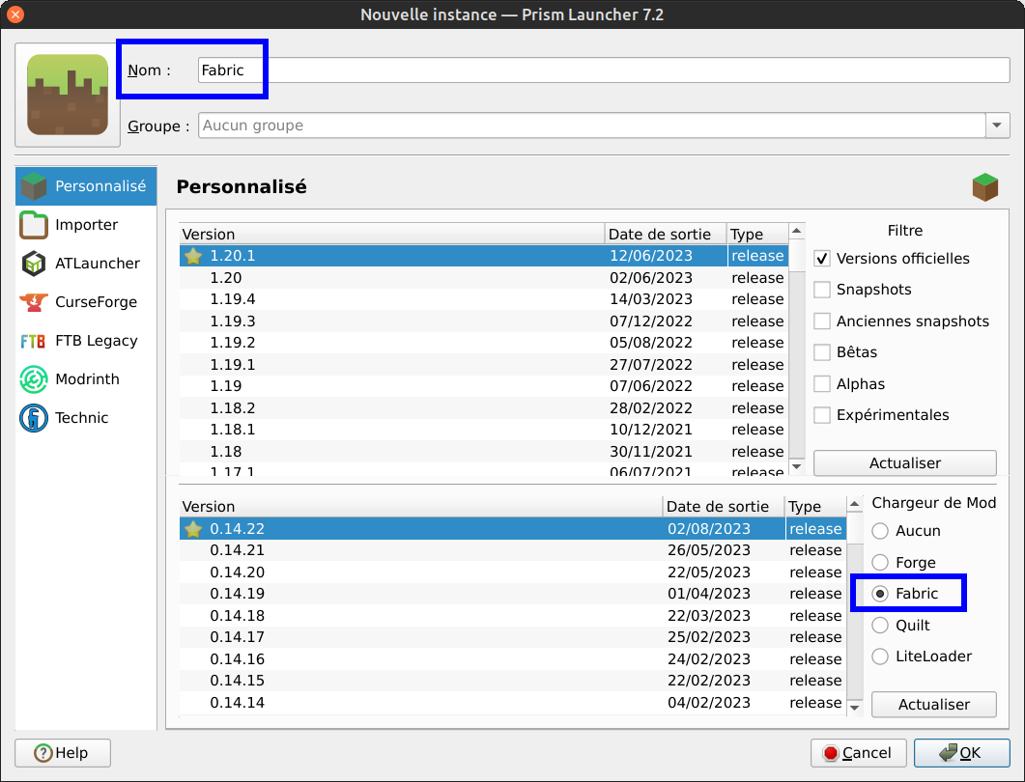This screenshot has width=1025, height=782.
Task: Toggle the Bêtas checkbox
Action: 822,352
